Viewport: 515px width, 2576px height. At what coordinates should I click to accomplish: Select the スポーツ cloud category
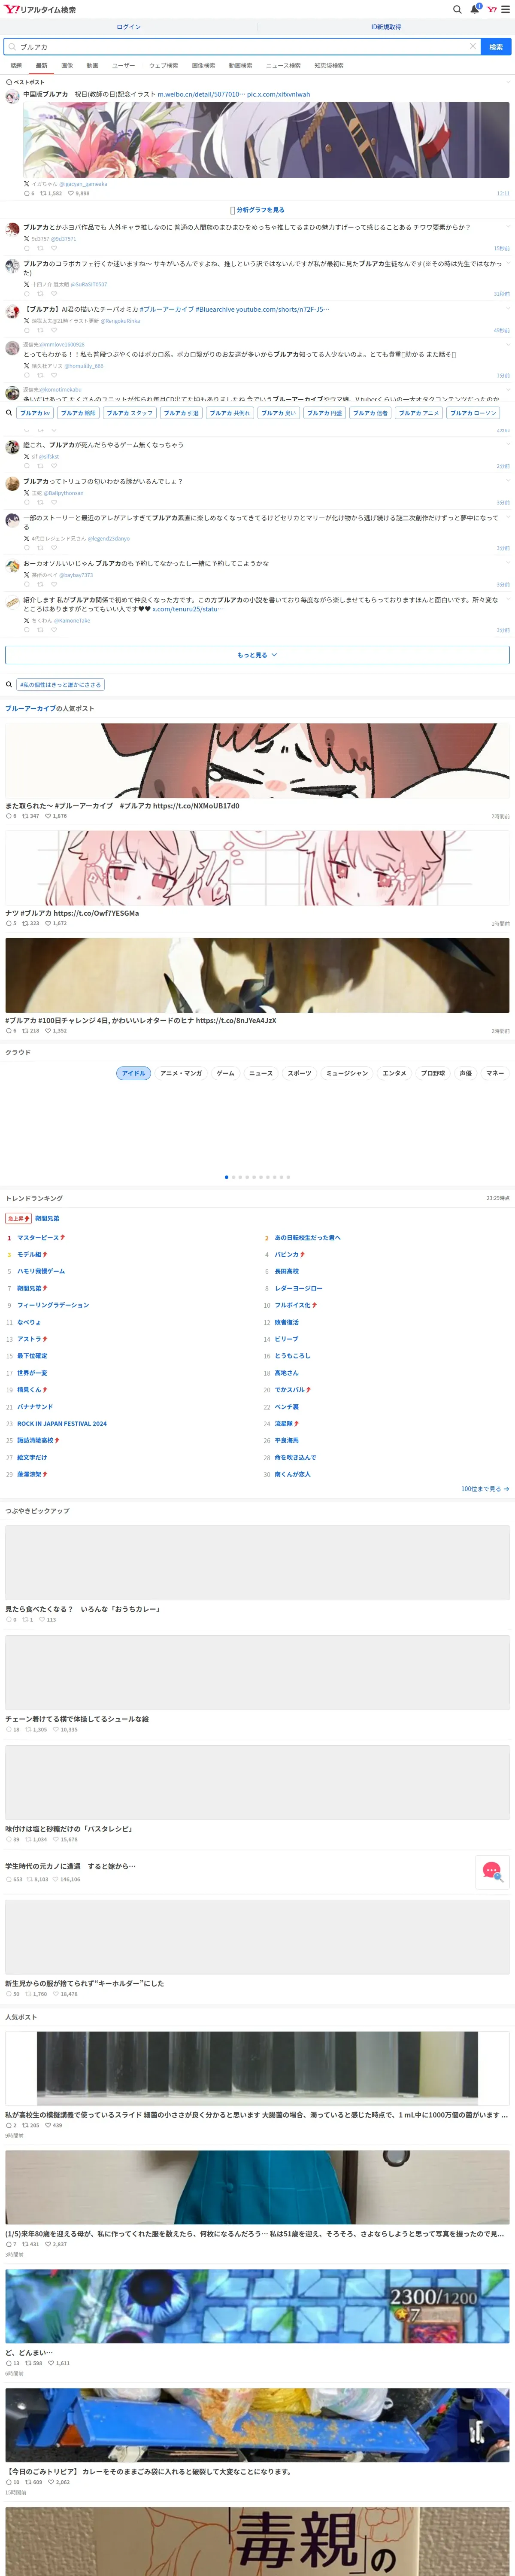[x=299, y=1073]
